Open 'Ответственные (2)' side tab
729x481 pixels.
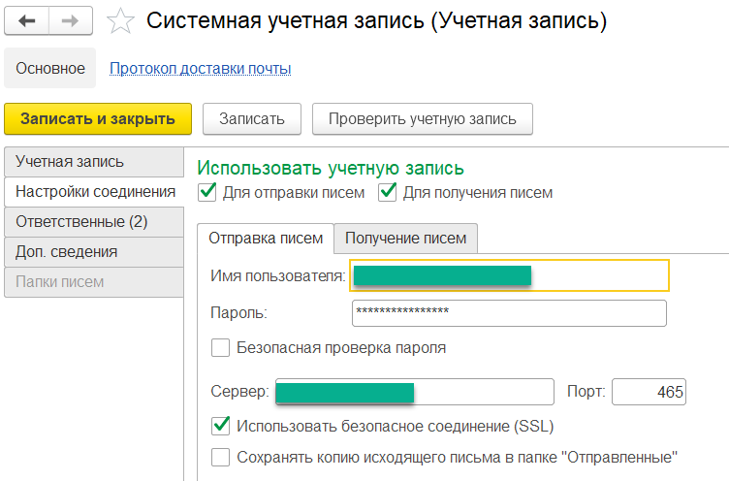81,221
